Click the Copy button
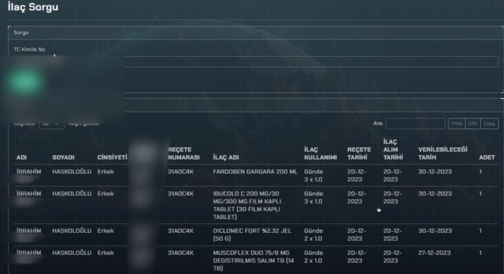 click(x=489, y=123)
